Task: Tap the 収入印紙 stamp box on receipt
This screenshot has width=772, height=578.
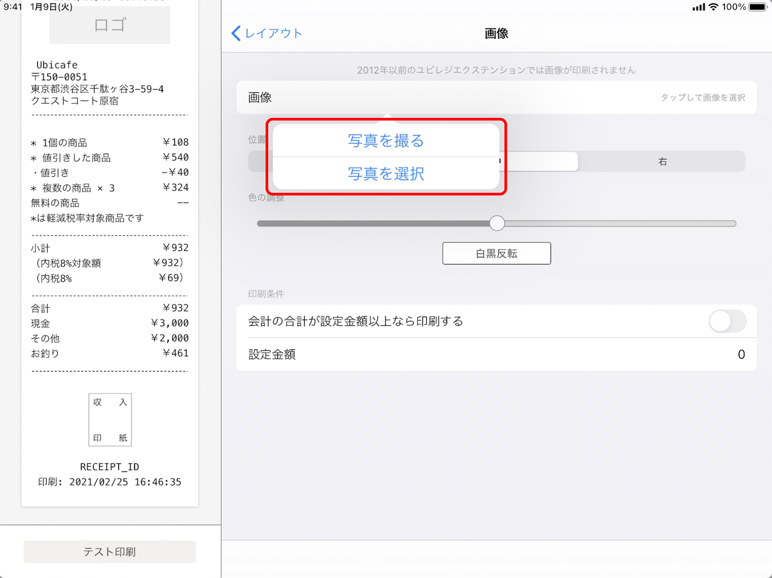Action: [x=110, y=420]
